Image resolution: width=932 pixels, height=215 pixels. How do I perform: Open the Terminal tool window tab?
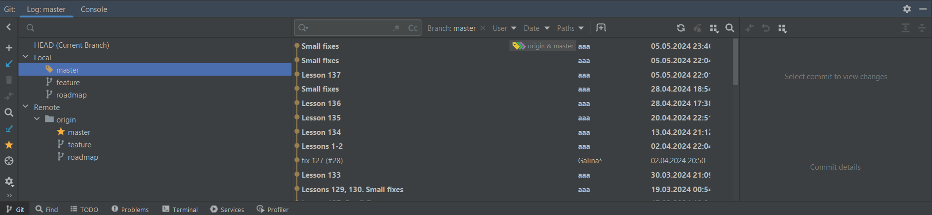tap(180, 209)
